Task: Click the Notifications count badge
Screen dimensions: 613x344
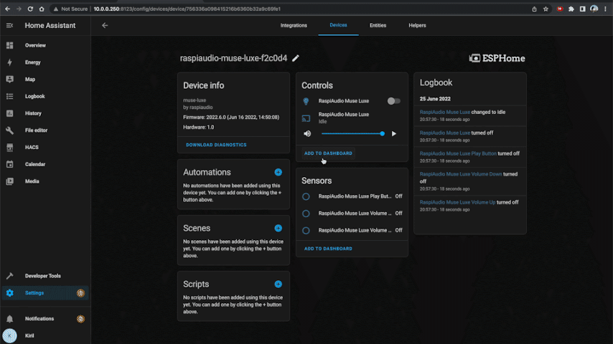Action: [80, 319]
